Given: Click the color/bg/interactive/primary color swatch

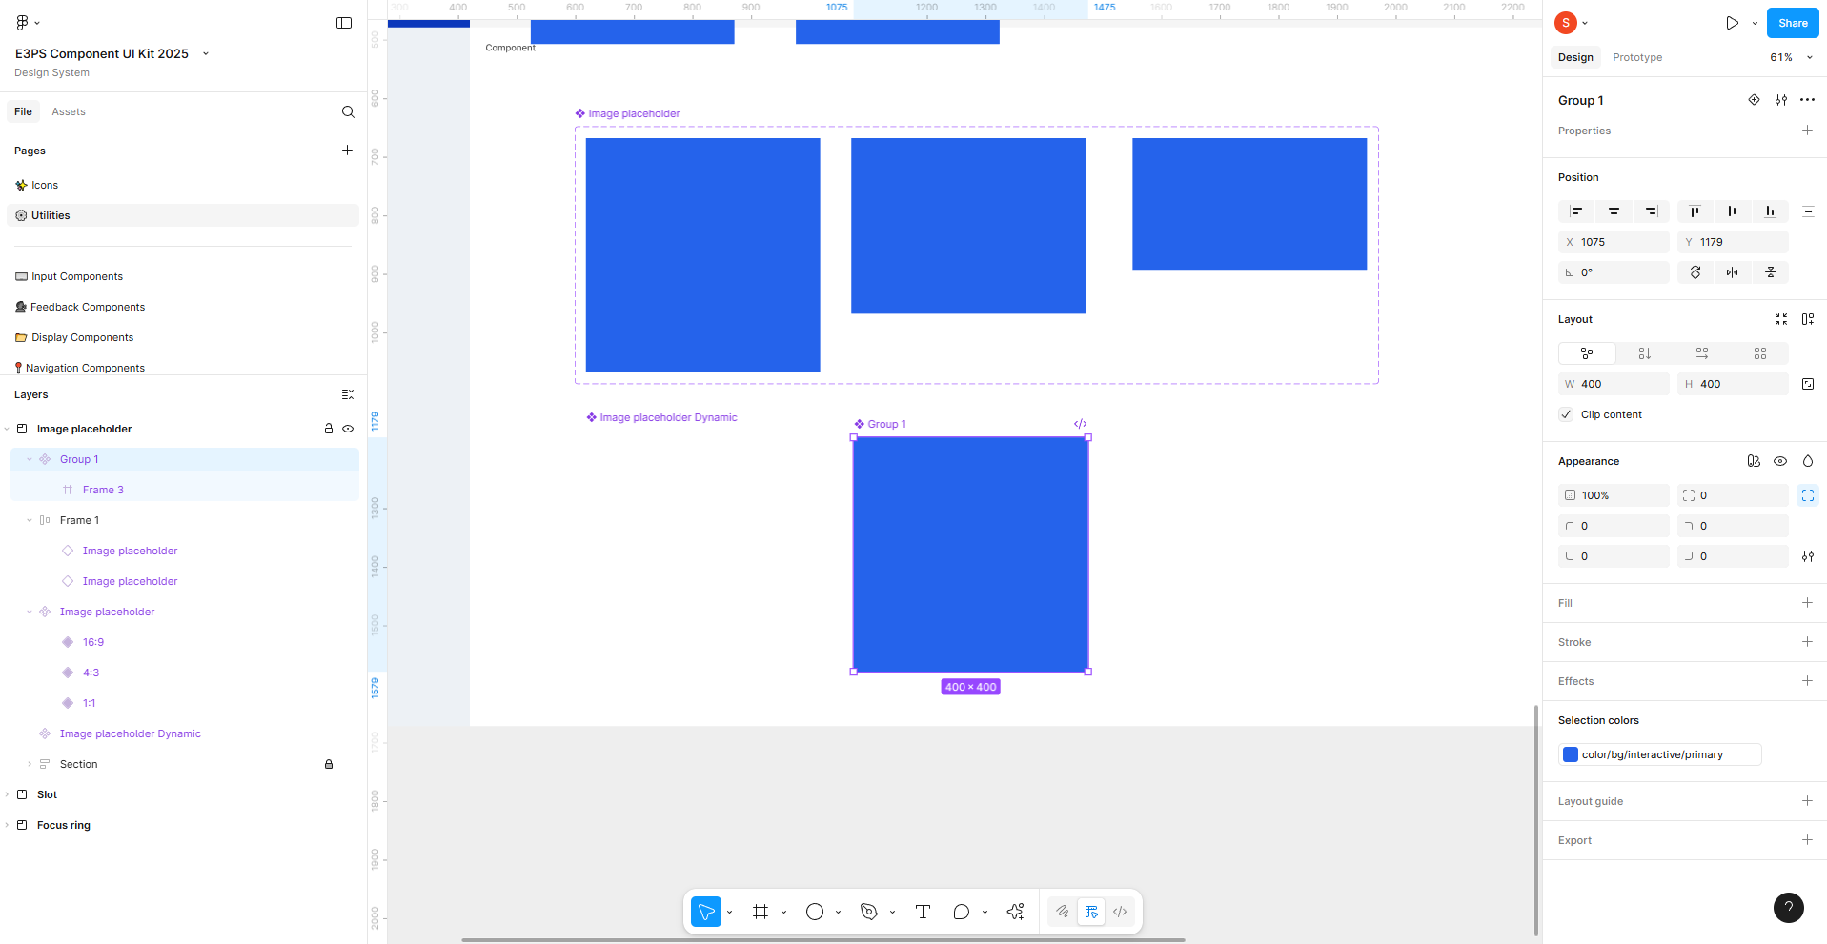Looking at the screenshot, I should pyautogui.click(x=1571, y=754).
